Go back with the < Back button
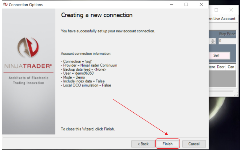Image resolution: width=240 pixels, height=150 pixels. tap(143, 144)
